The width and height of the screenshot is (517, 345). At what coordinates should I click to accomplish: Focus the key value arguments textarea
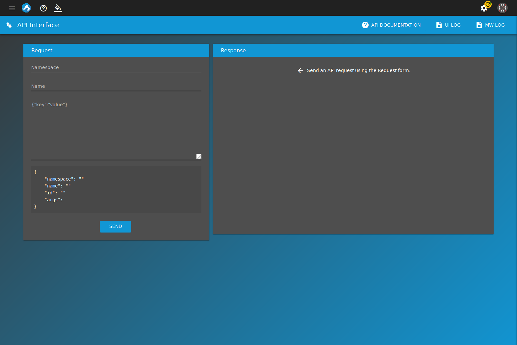(116, 130)
